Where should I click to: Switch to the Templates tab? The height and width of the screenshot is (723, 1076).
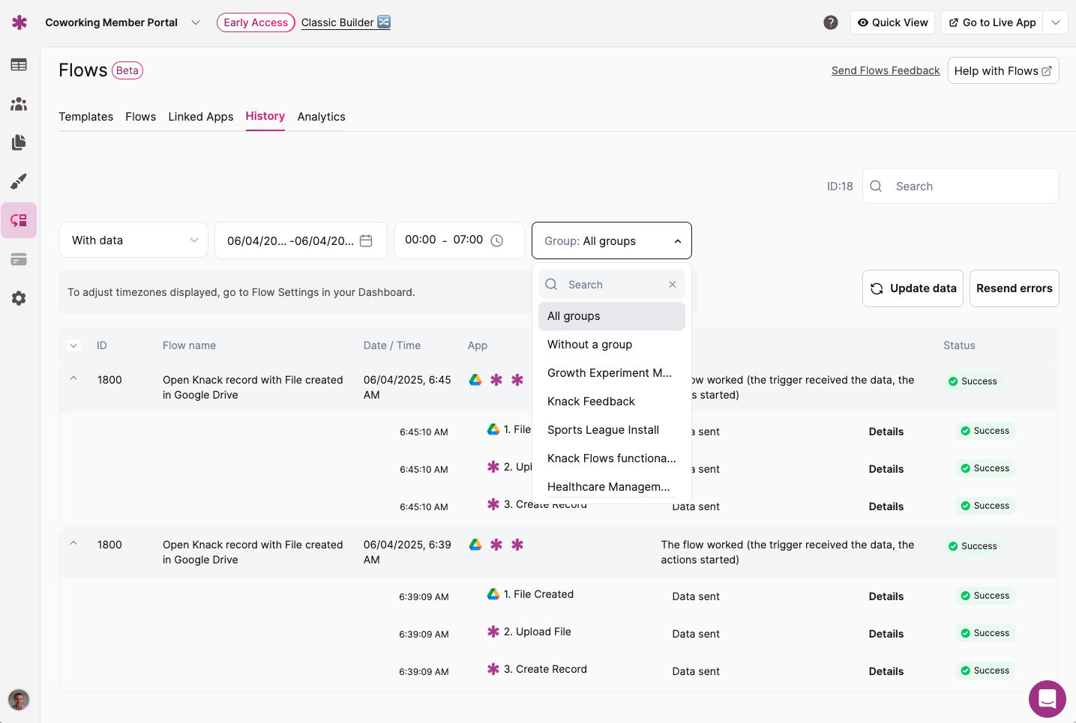85,117
